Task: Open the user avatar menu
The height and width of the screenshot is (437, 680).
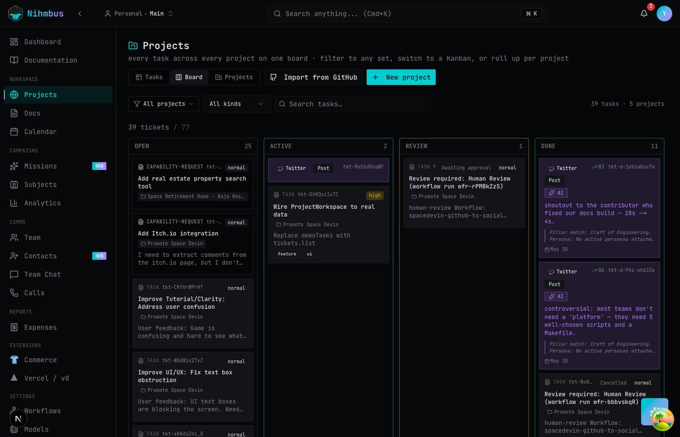Action: click(664, 14)
